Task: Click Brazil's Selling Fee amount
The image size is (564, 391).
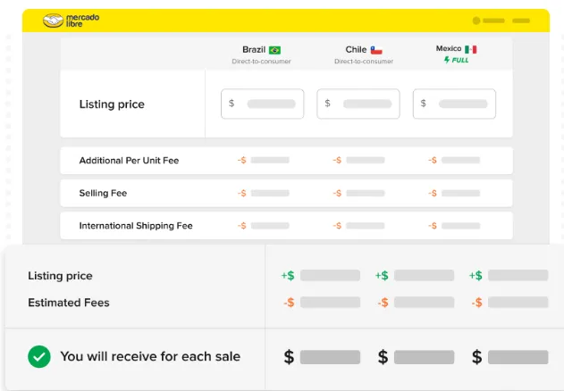Action: pyautogui.click(x=264, y=194)
